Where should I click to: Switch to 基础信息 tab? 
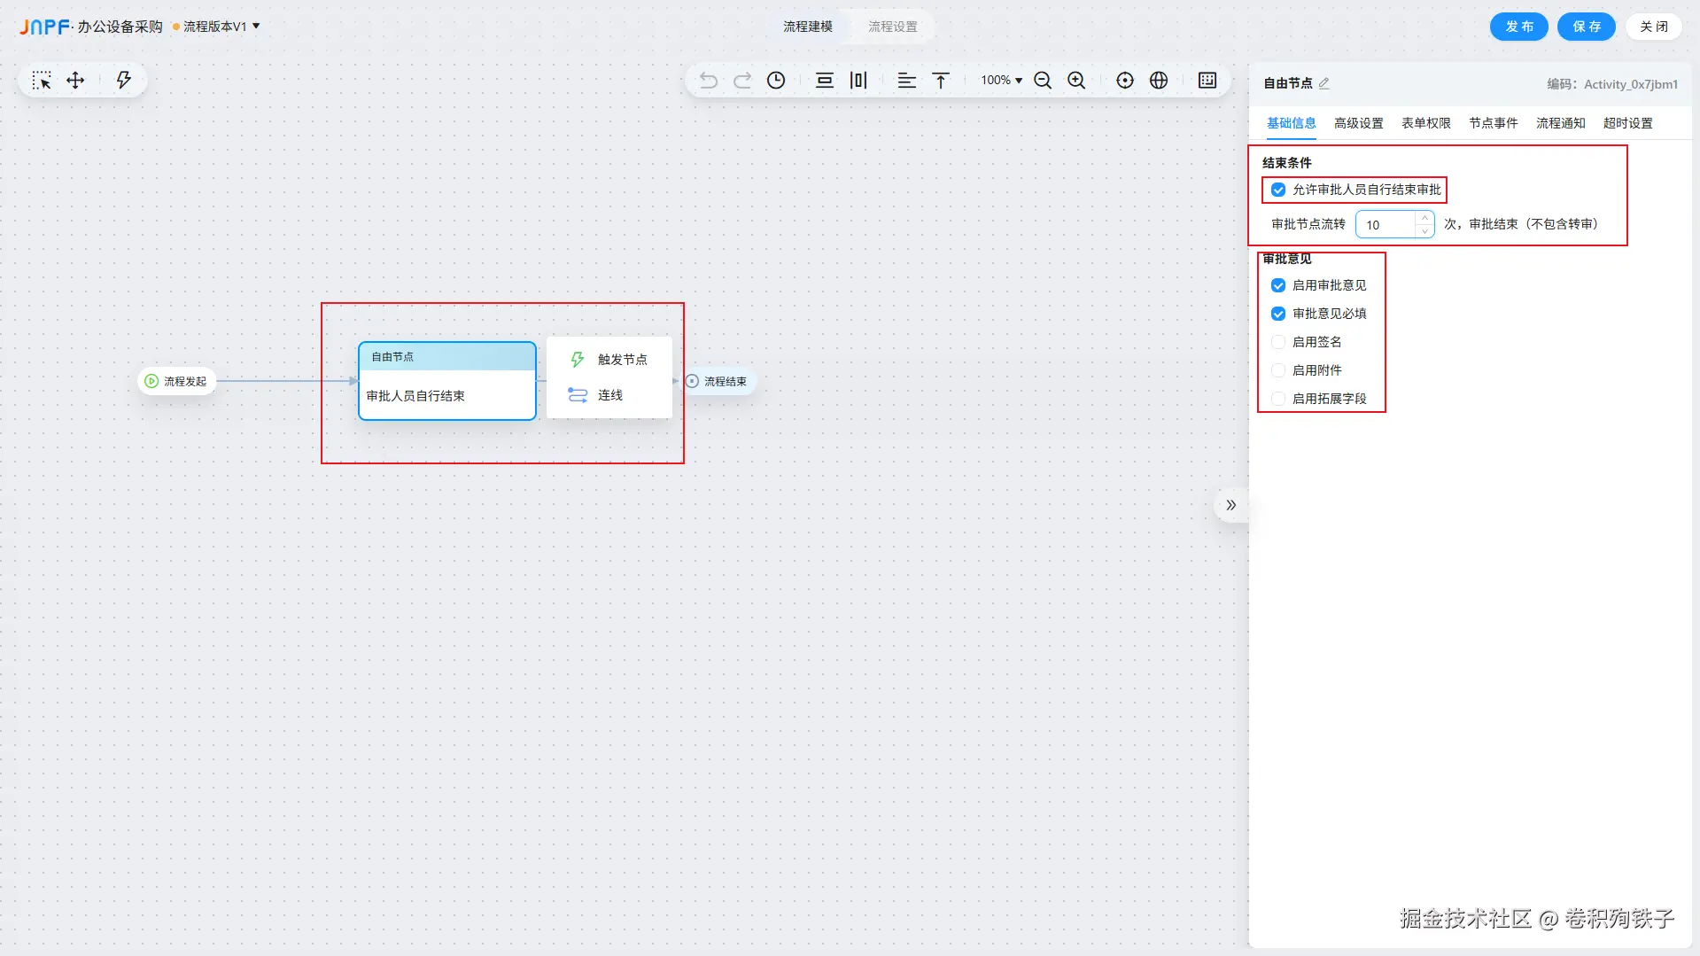point(1291,123)
